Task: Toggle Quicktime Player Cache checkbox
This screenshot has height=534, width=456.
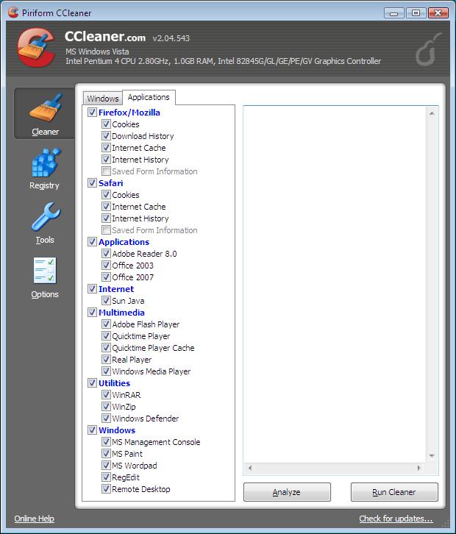Action: click(106, 347)
